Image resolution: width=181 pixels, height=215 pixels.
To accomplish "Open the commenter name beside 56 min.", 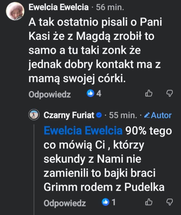I will tap(59, 7).
